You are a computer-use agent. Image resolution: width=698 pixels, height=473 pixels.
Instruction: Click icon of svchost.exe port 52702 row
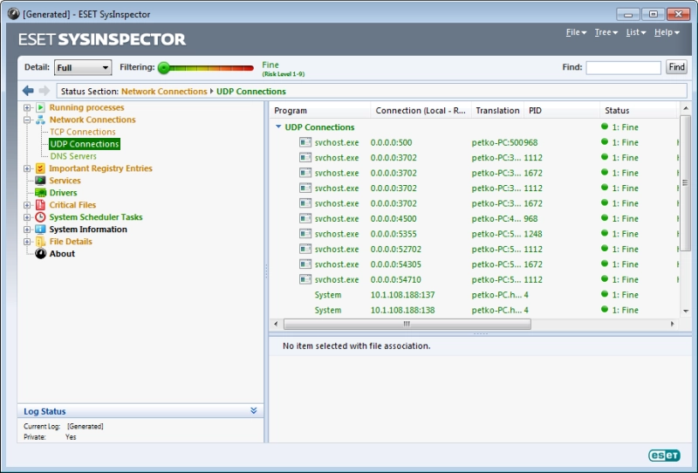pyautogui.click(x=305, y=249)
